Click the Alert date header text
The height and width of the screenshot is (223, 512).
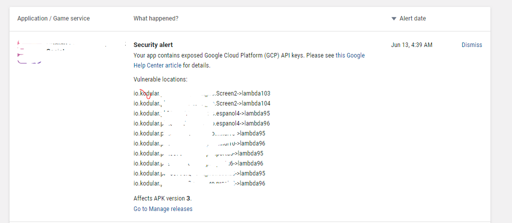coord(412,18)
